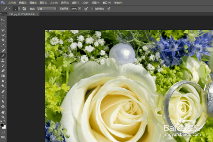Open the 帮助(H) menu
Viewport: 213px width, 142px height.
(x=118, y=3)
